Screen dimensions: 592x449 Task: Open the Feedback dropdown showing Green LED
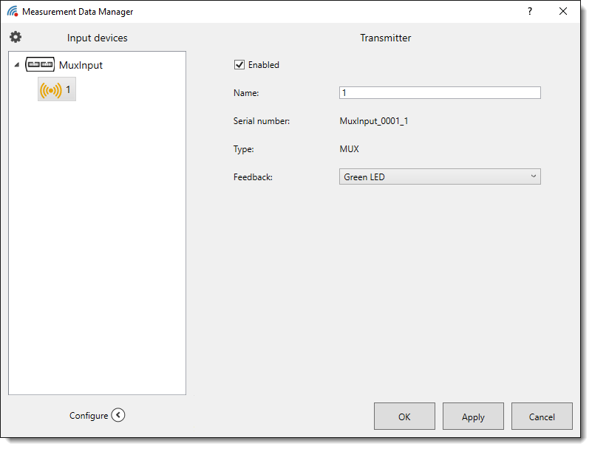coord(439,176)
